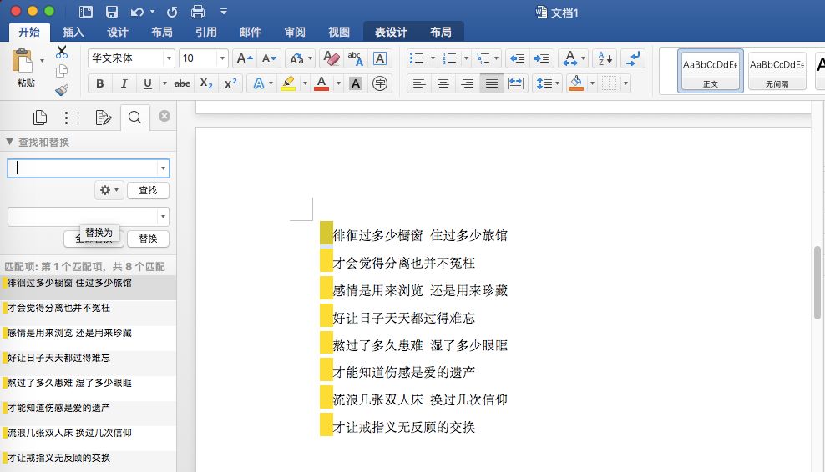Click the Cut scissors icon
This screenshot has height=472, width=825.
click(x=62, y=52)
